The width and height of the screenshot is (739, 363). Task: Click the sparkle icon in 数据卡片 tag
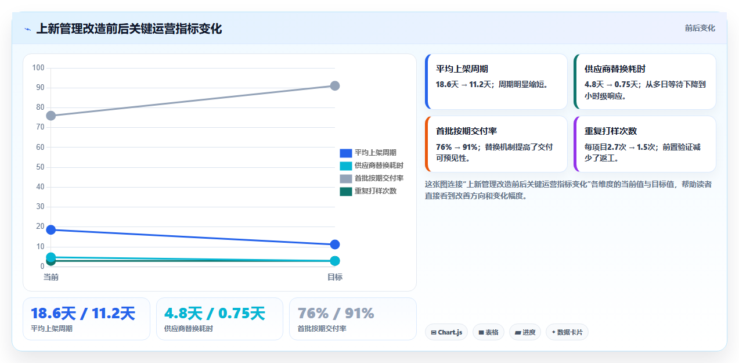(x=553, y=333)
